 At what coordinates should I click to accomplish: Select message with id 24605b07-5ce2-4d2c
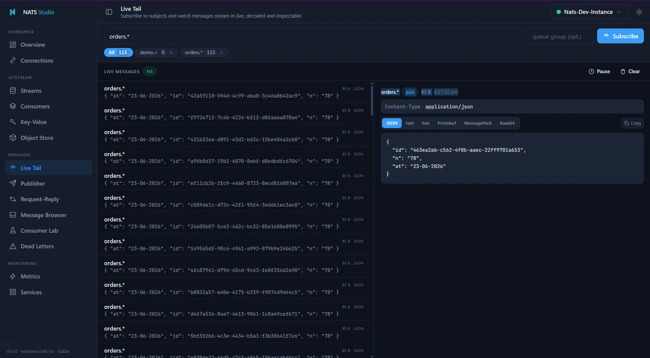234,223
